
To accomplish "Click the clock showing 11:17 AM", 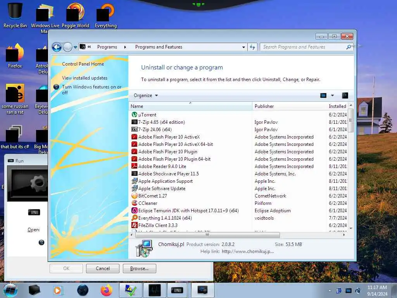I will pyautogui.click(x=377, y=290).
